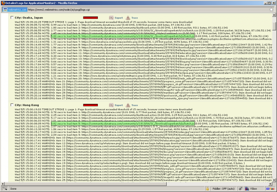Click the green highlighted item 5 row in Hong Kong
The width and height of the screenshot is (277, 192).
point(123,124)
